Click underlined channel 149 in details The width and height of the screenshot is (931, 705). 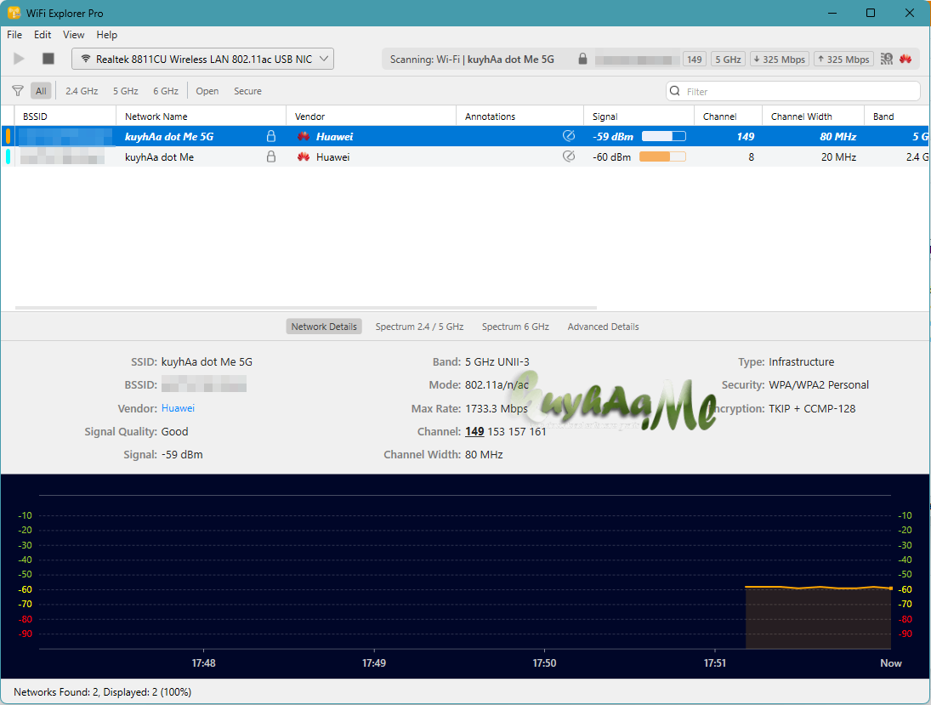click(474, 431)
